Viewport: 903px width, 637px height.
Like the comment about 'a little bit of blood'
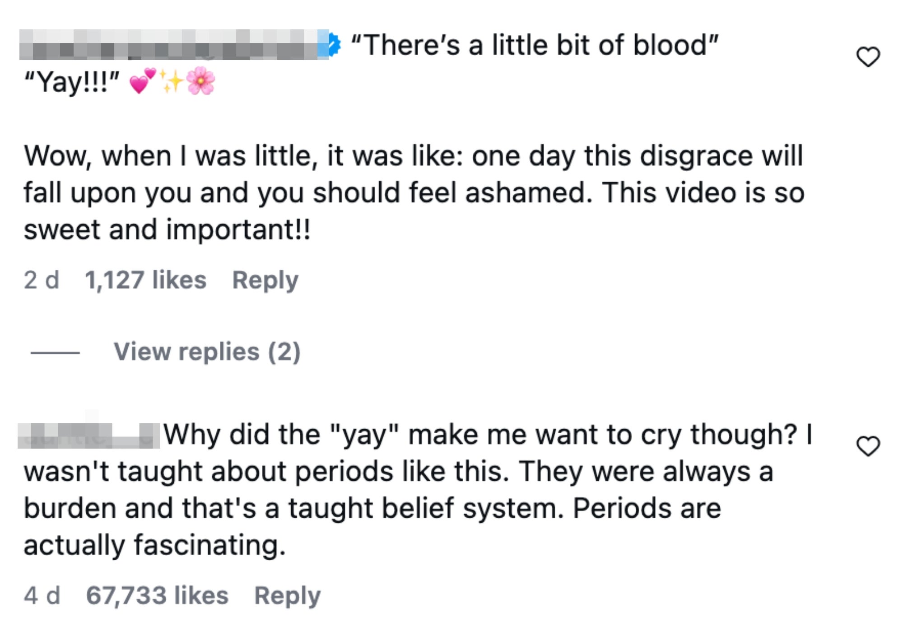[x=868, y=57]
